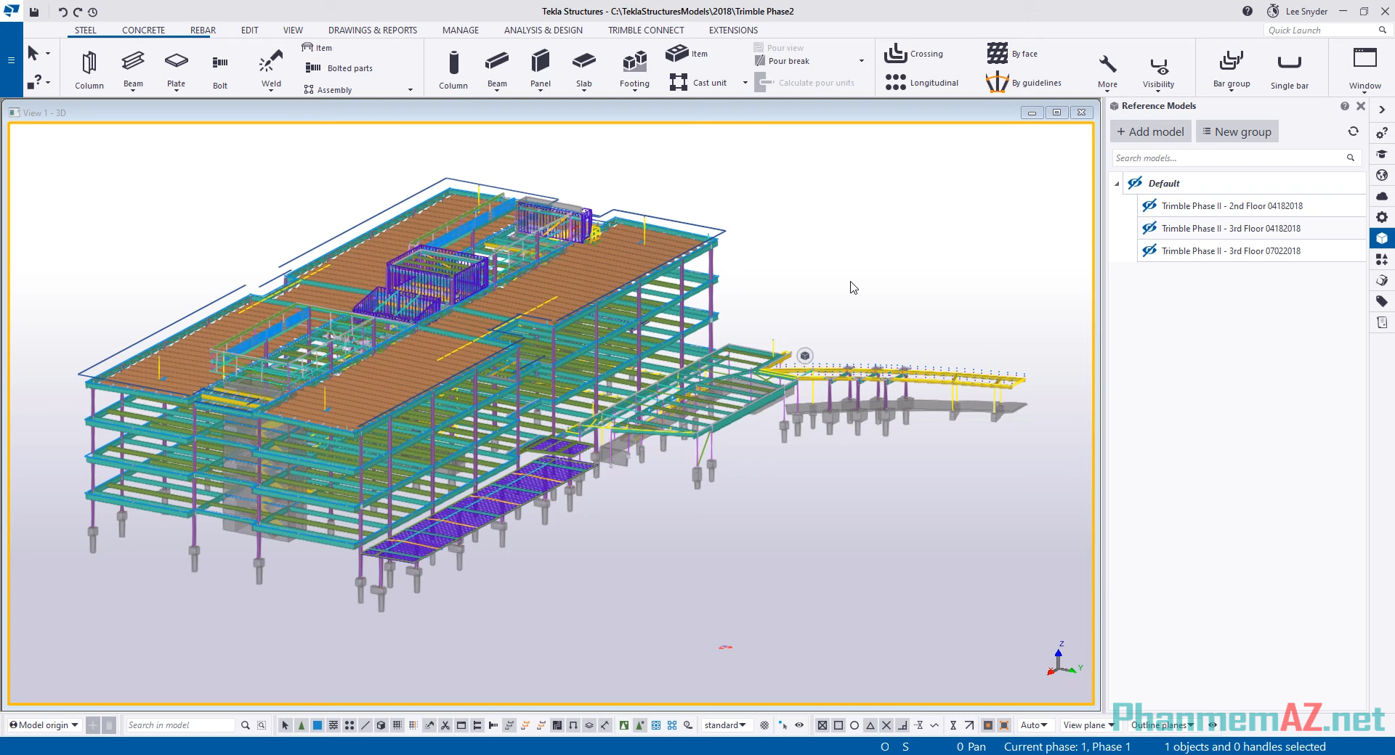Open the View plane dropdown
This screenshot has height=755, width=1395.
(1087, 725)
